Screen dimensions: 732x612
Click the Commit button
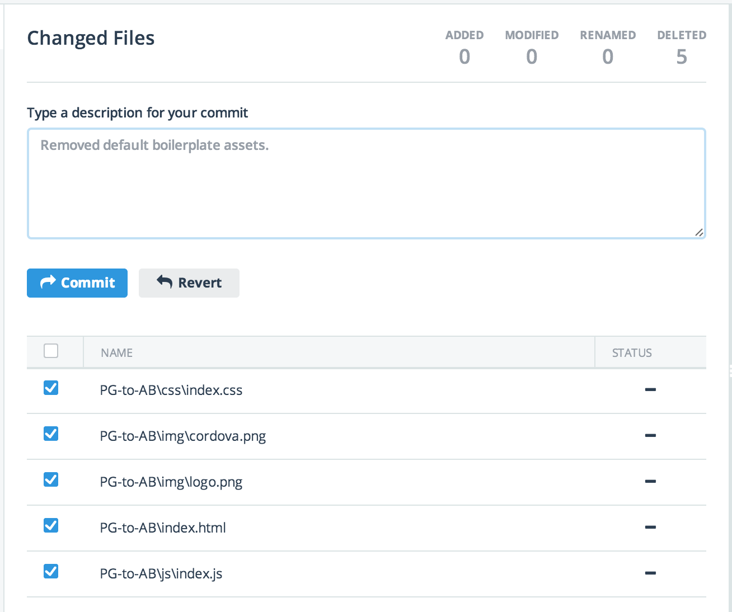(77, 283)
